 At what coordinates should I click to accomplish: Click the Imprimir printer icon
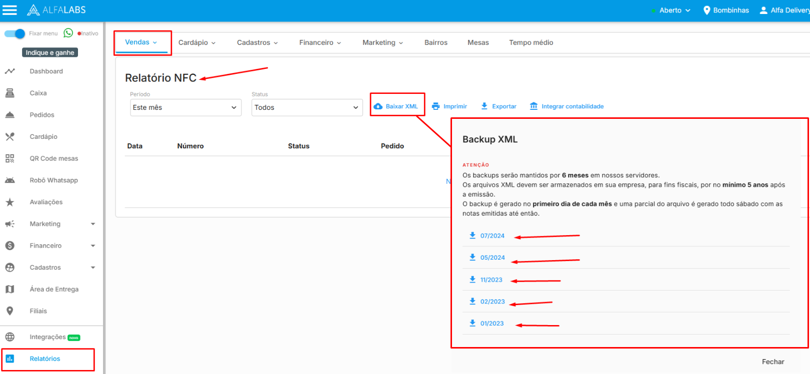(x=436, y=106)
